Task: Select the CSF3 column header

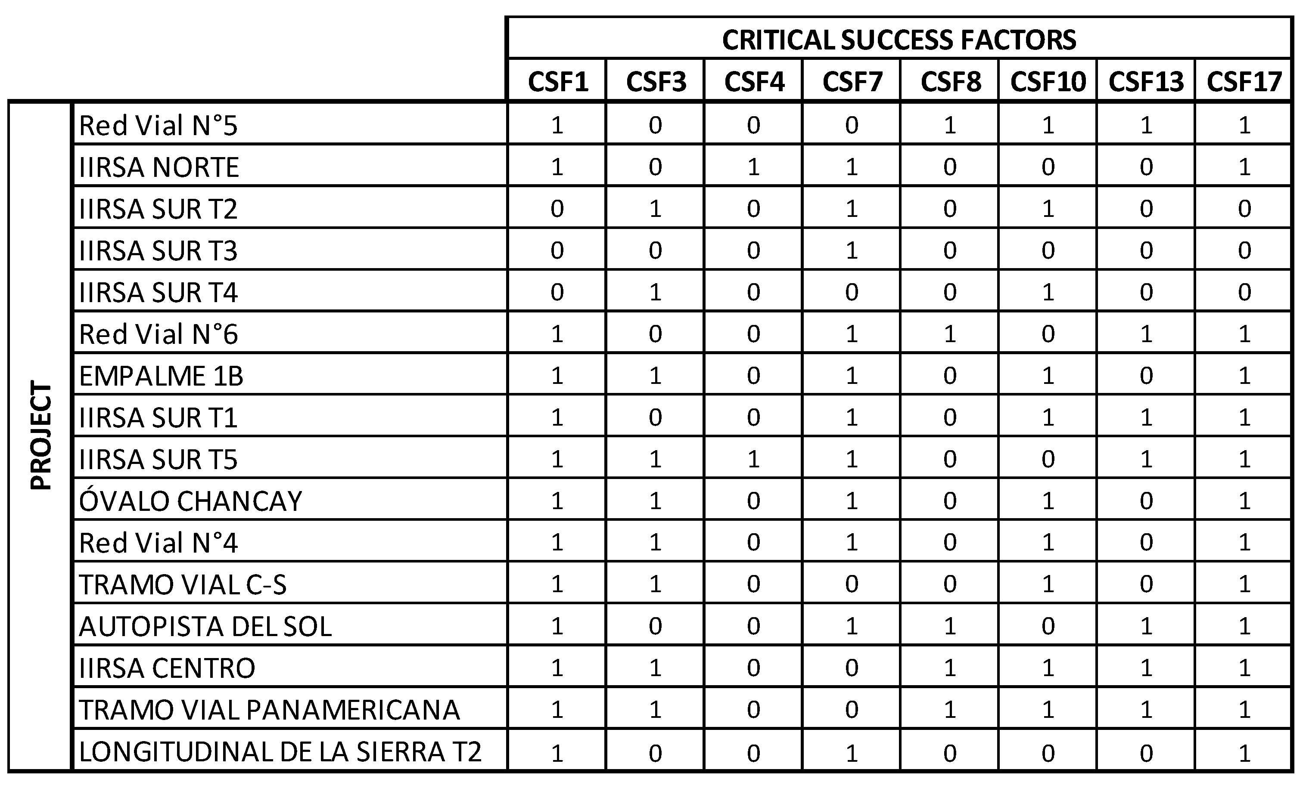Action: [x=656, y=80]
